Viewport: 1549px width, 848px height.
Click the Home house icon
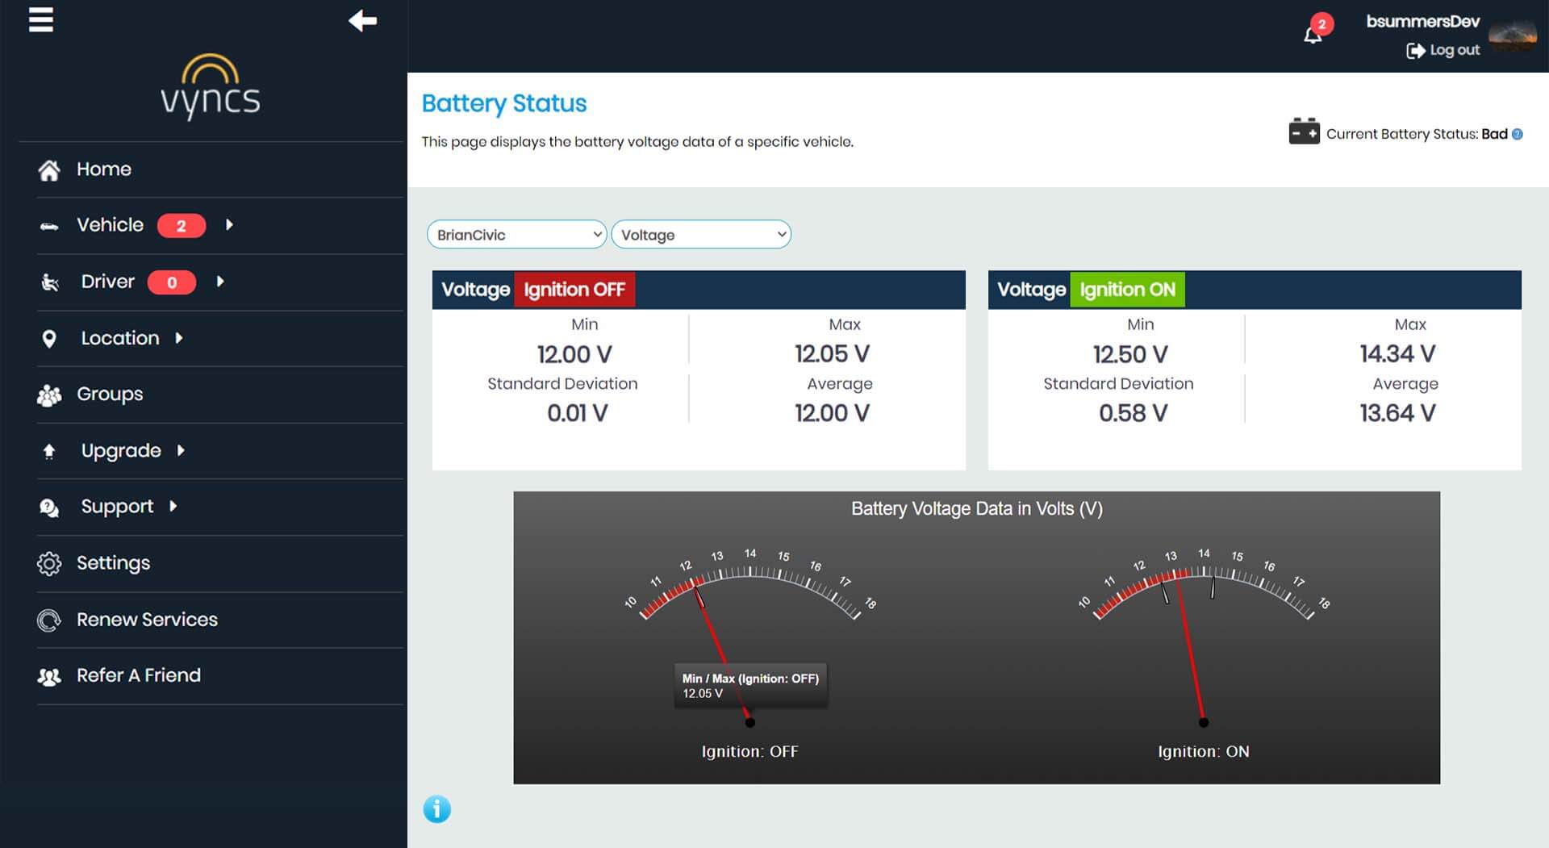(49, 170)
